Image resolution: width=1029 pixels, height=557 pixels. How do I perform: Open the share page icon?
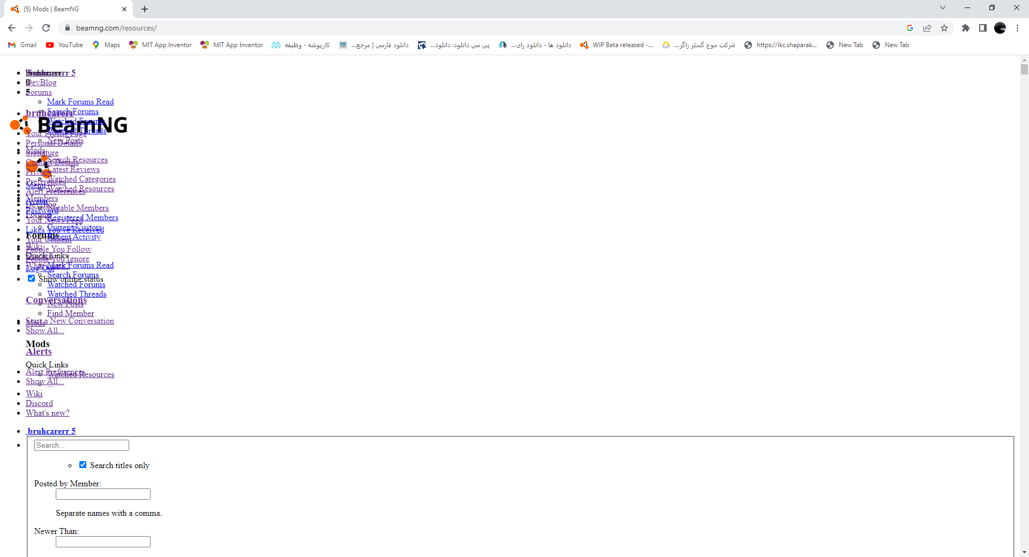point(927,28)
